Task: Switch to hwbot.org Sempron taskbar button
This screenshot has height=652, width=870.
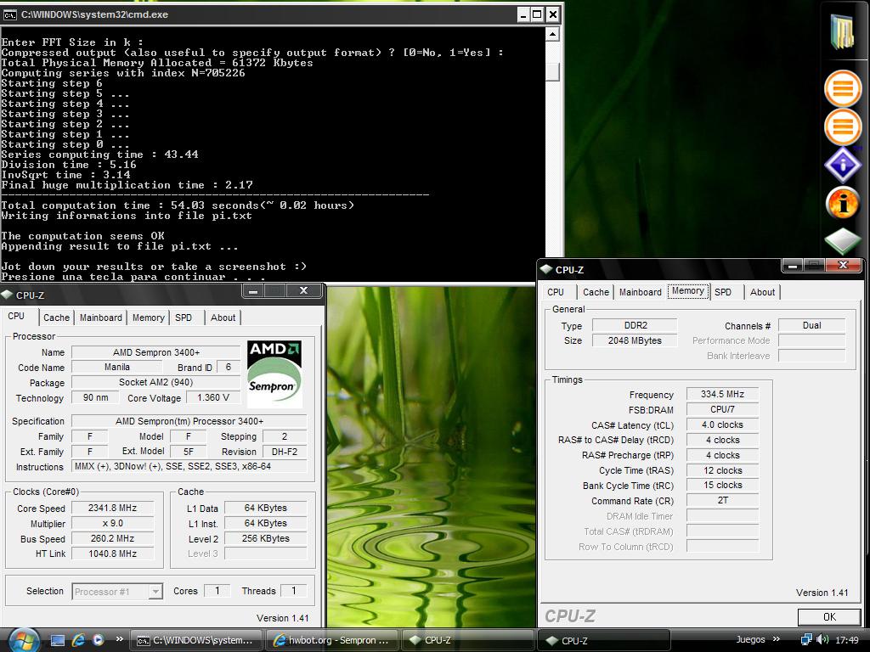Action: click(x=332, y=640)
